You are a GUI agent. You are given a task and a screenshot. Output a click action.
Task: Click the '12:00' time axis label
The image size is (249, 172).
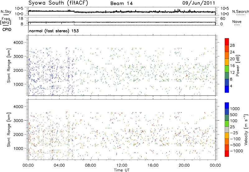122,165
